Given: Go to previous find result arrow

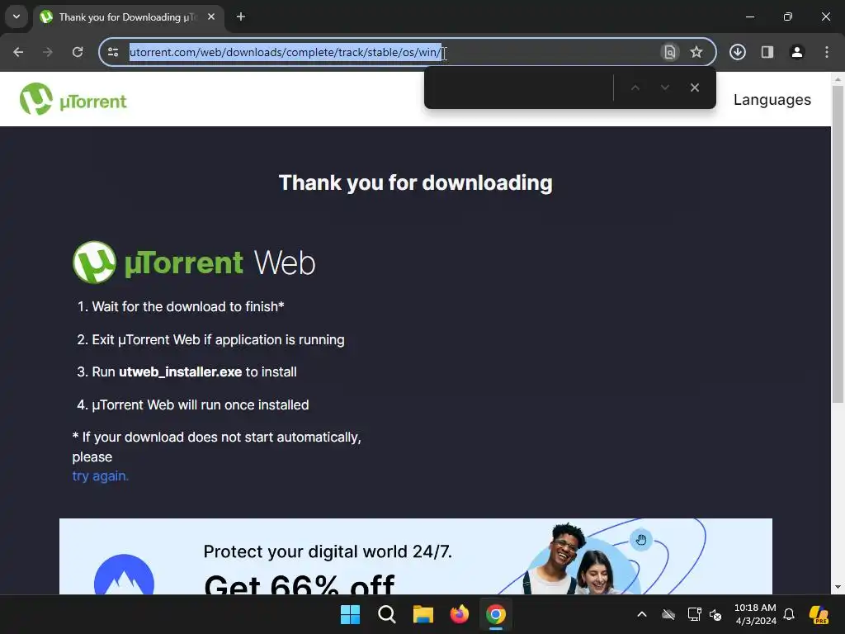Looking at the screenshot, I should pyautogui.click(x=635, y=88).
